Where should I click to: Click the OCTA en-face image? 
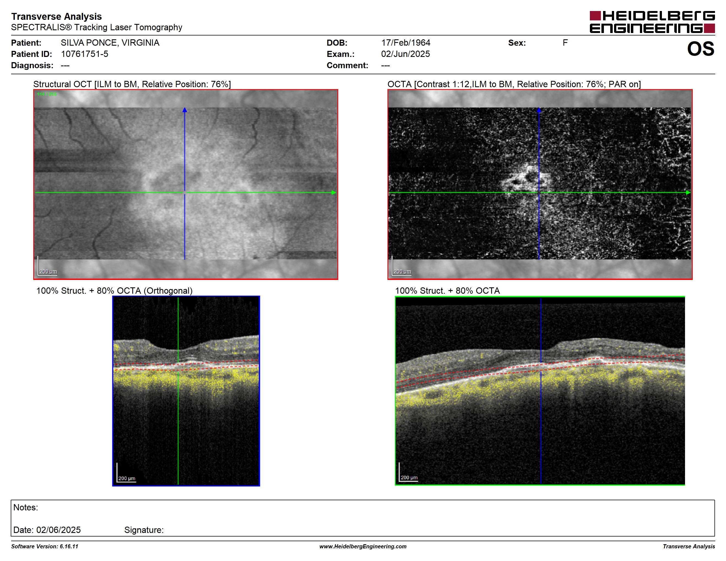(540, 185)
